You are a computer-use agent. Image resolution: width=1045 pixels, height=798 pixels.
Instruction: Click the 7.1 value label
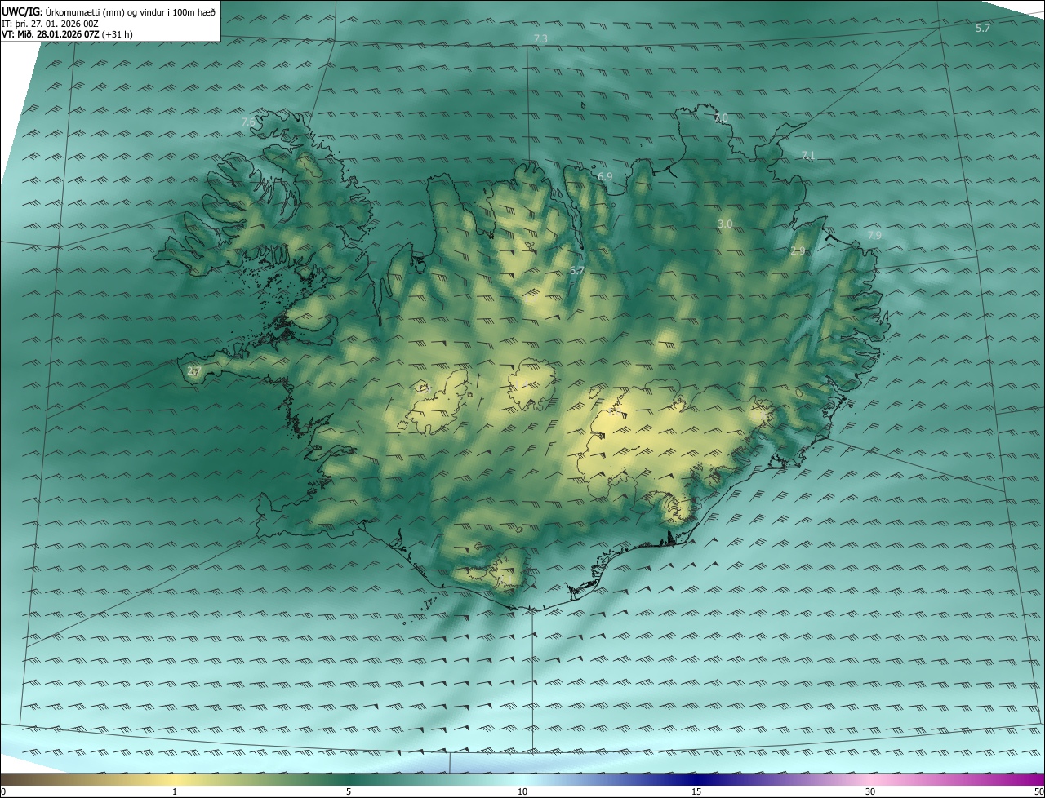(808, 155)
